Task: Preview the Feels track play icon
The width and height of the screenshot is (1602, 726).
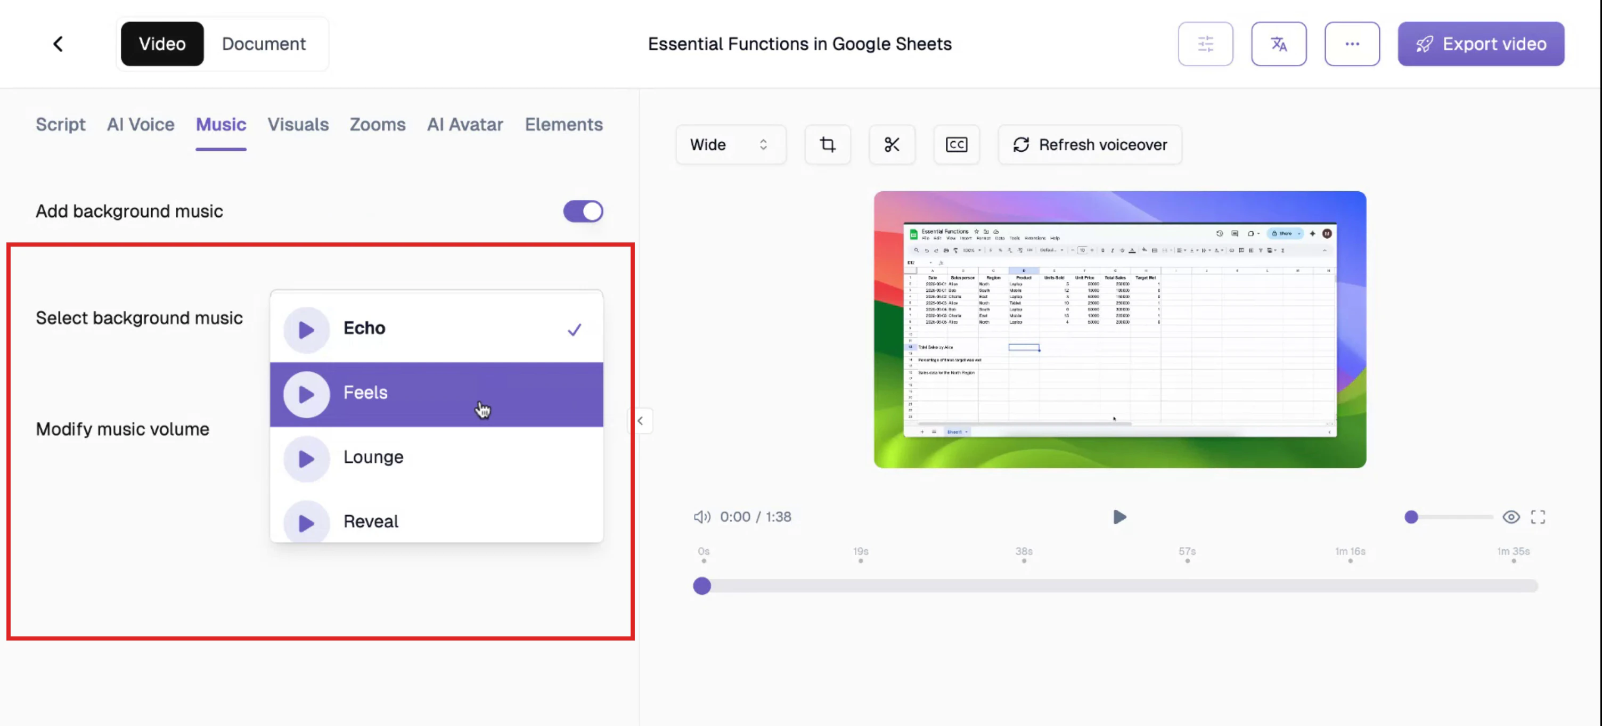Action: coord(306,394)
